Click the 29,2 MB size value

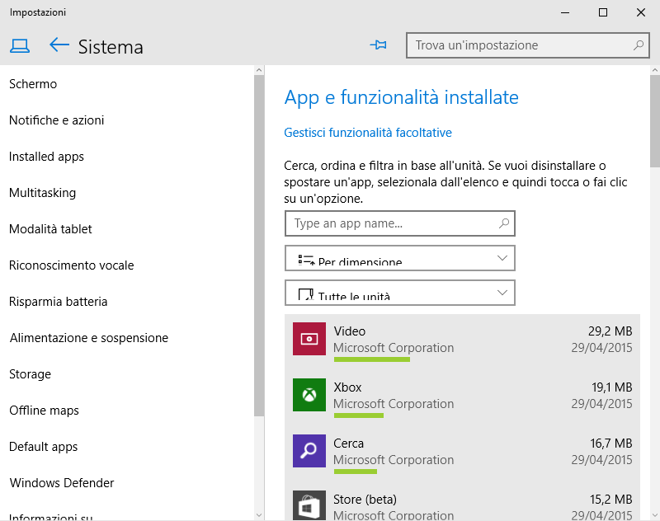(x=610, y=331)
